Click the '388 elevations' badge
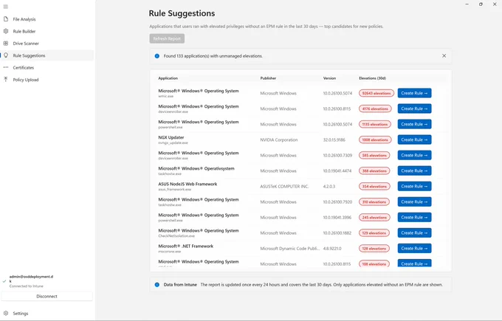Image resolution: width=502 pixels, height=321 pixels. click(x=374, y=171)
